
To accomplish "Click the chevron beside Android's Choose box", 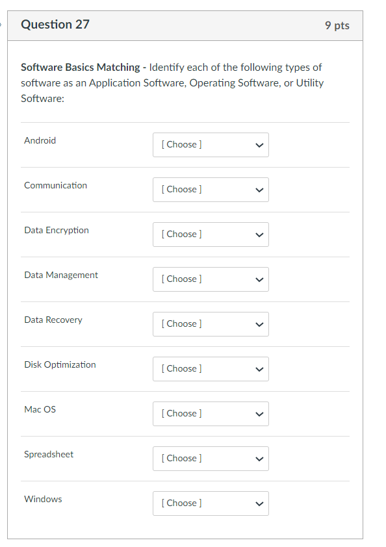I will tap(259, 144).
